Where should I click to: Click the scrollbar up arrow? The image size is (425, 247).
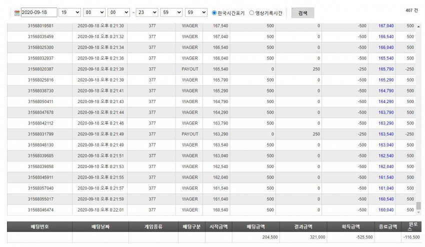pos(418,26)
